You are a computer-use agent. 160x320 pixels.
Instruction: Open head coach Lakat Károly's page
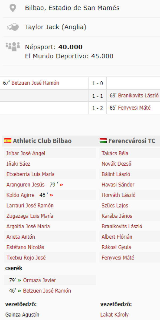coord(114,315)
